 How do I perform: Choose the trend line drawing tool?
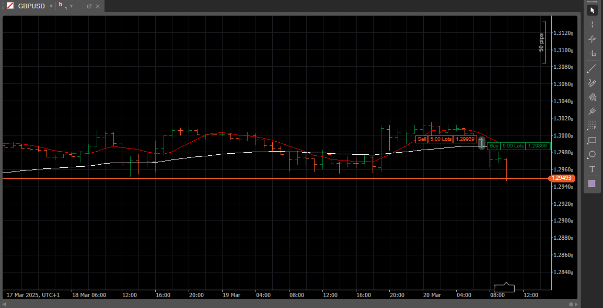point(592,69)
